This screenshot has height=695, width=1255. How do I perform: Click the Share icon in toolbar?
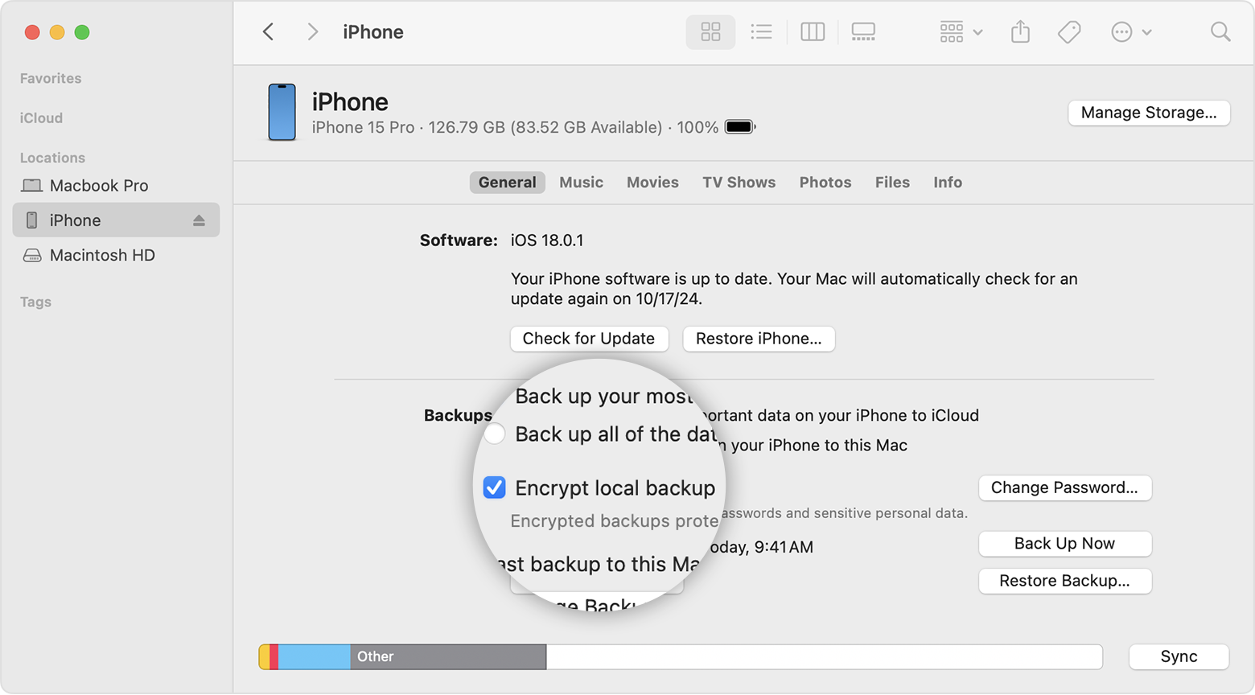[x=1020, y=32]
